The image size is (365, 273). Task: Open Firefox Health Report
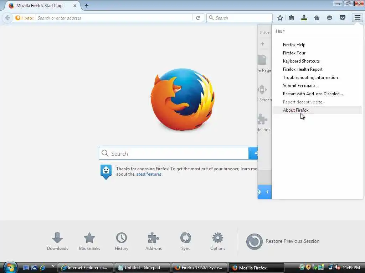click(303, 69)
